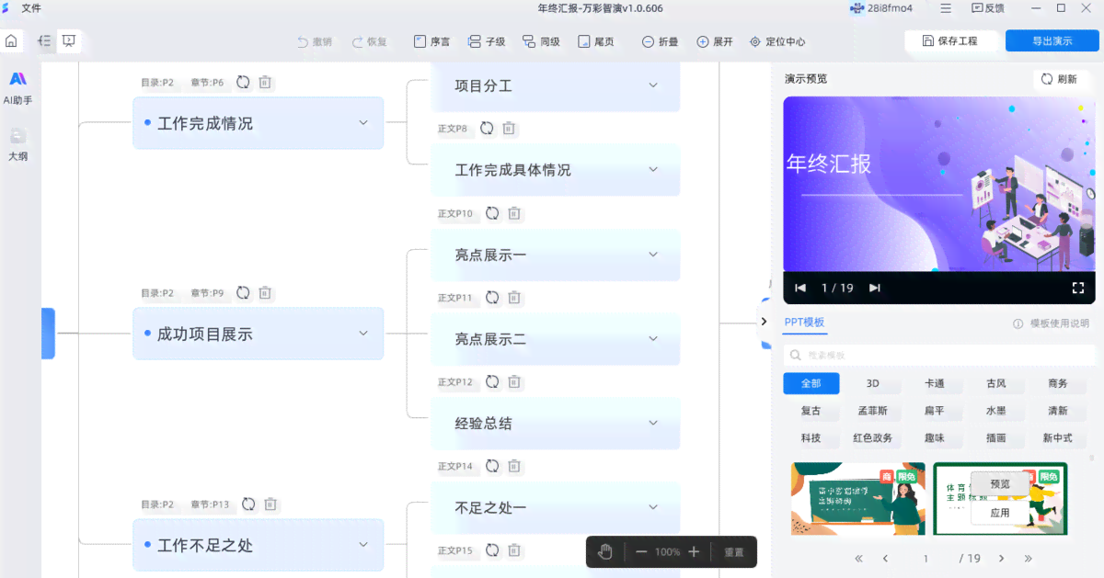The width and height of the screenshot is (1104, 578).
Task: Delete icon above 工作不足之处 node
Action: (270, 504)
